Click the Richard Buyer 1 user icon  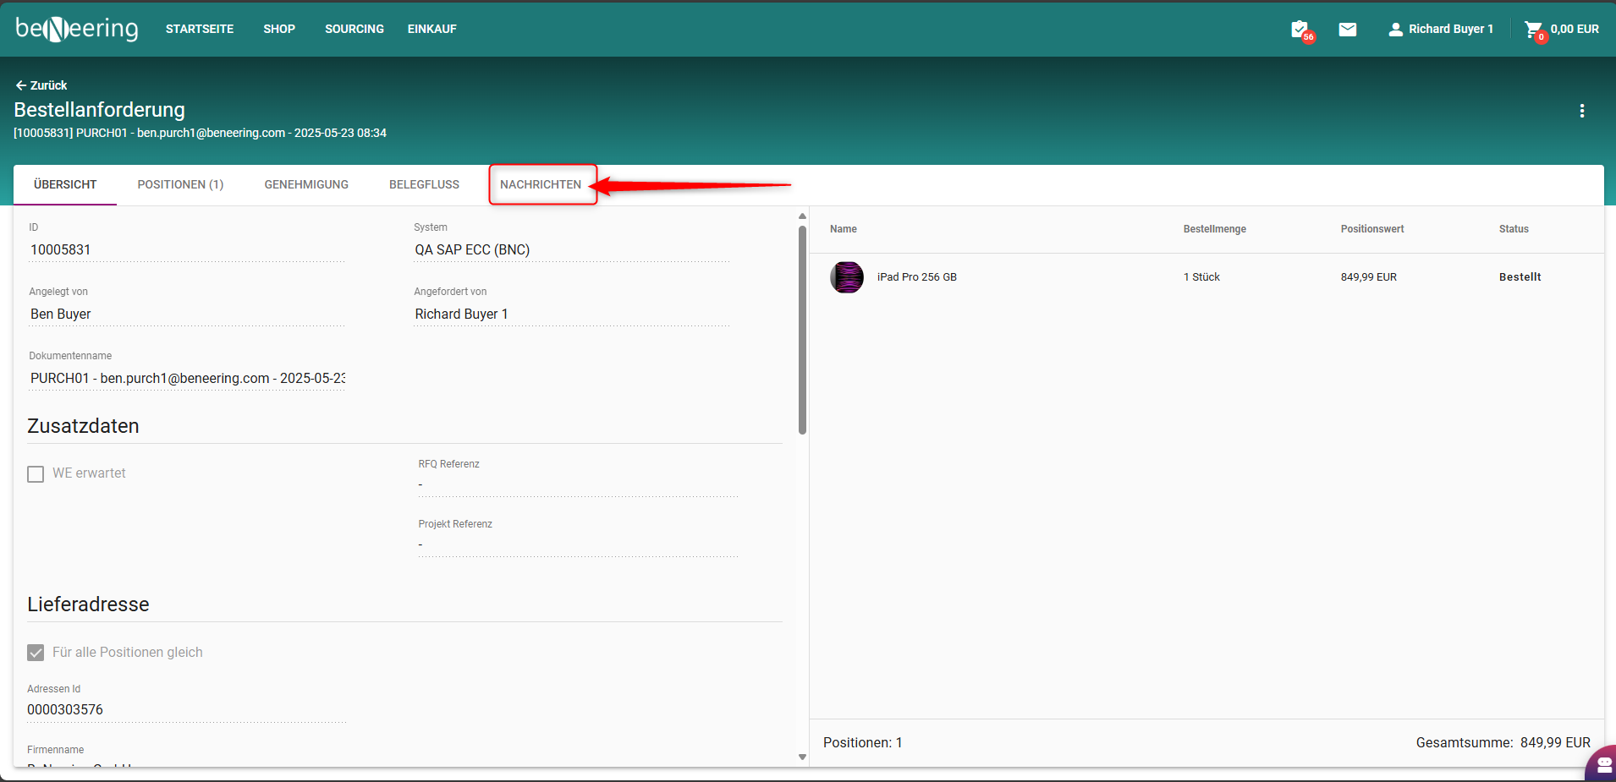(1395, 30)
